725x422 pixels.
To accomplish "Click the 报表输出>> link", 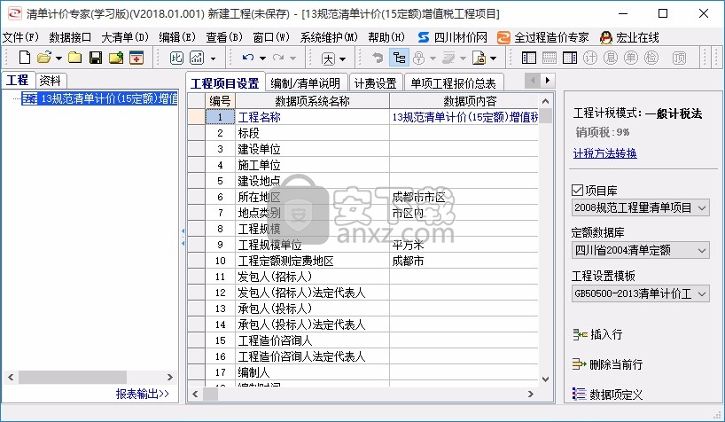I will [143, 394].
